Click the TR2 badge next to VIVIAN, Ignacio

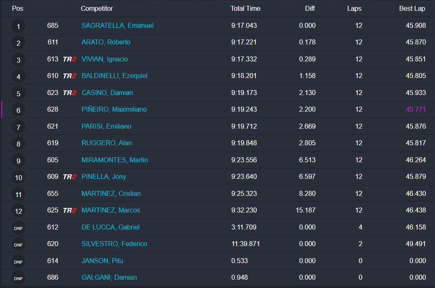pyautogui.click(x=69, y=59)
